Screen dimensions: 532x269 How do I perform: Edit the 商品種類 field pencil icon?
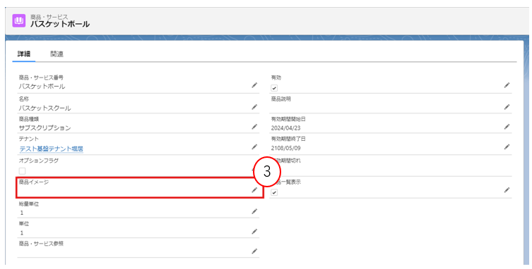tap(254, 127)
